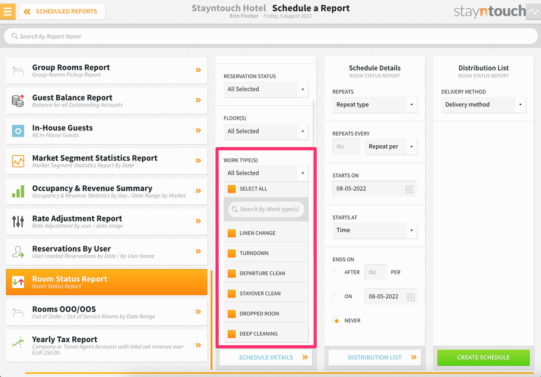Screen dimensions: 541x377
Task: Select Market Segment Statistics Report entry
Action: [106, 161]
